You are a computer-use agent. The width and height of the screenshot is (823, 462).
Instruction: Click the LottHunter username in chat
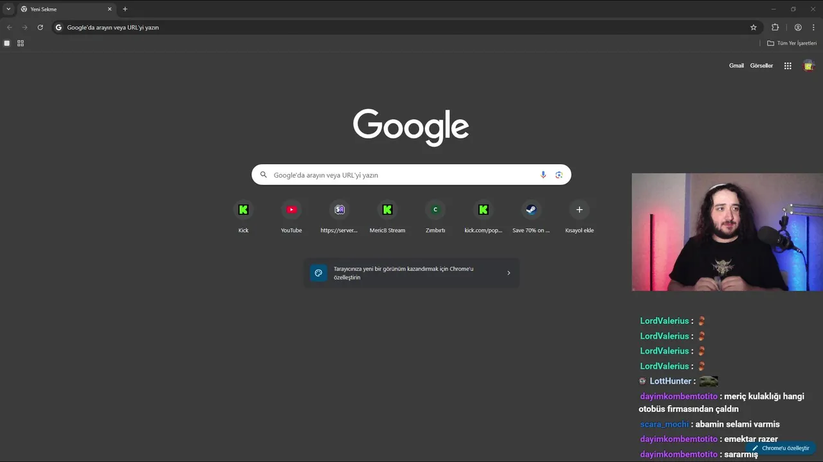click(x=670, y=381)
